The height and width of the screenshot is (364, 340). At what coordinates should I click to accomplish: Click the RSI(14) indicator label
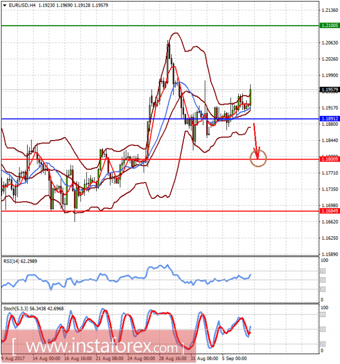20,261
